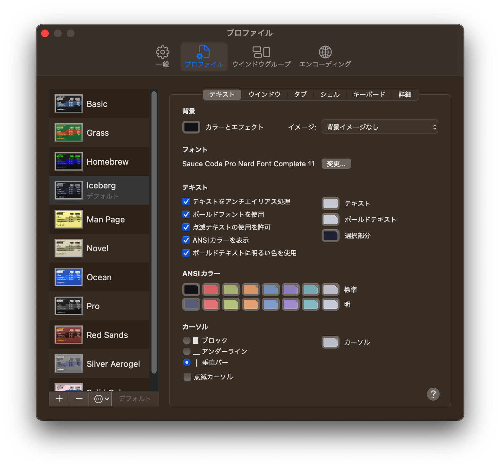Pick the 標準 ANSI green swatch
Image resolution: width=500 pixels, height=468 pixels.
[x=231, y=290]
